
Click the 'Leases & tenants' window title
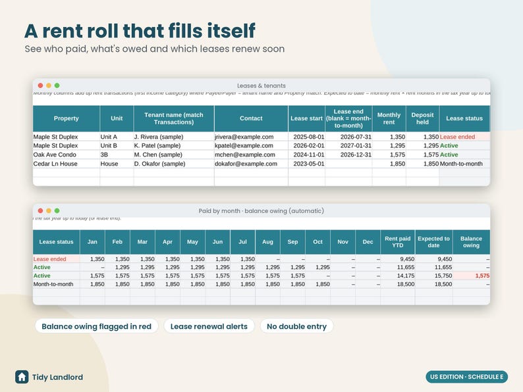261,86
